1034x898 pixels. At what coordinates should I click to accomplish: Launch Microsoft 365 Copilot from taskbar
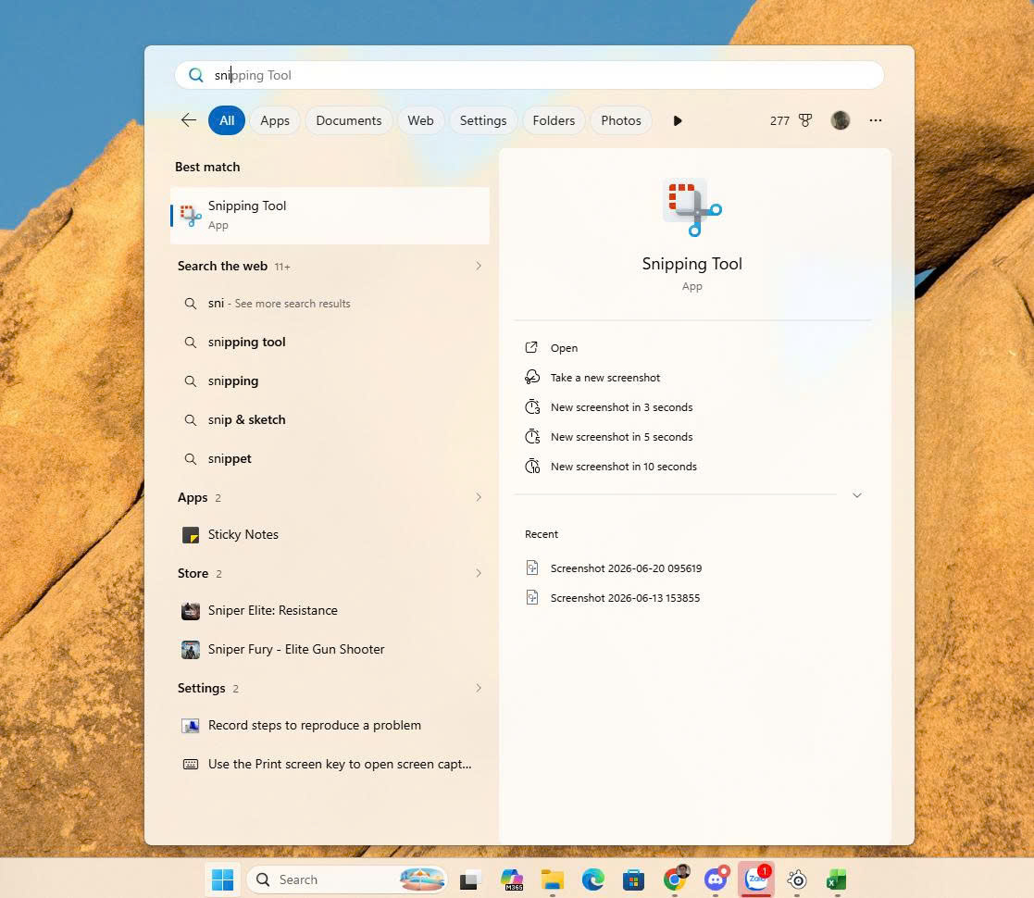pyautogui.click(x=511, y=879)
